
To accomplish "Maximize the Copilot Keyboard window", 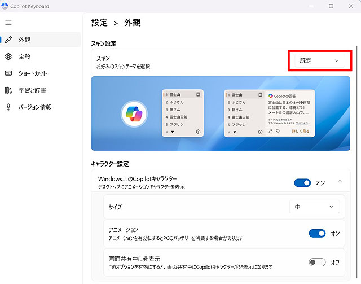I will click(331, 6).
